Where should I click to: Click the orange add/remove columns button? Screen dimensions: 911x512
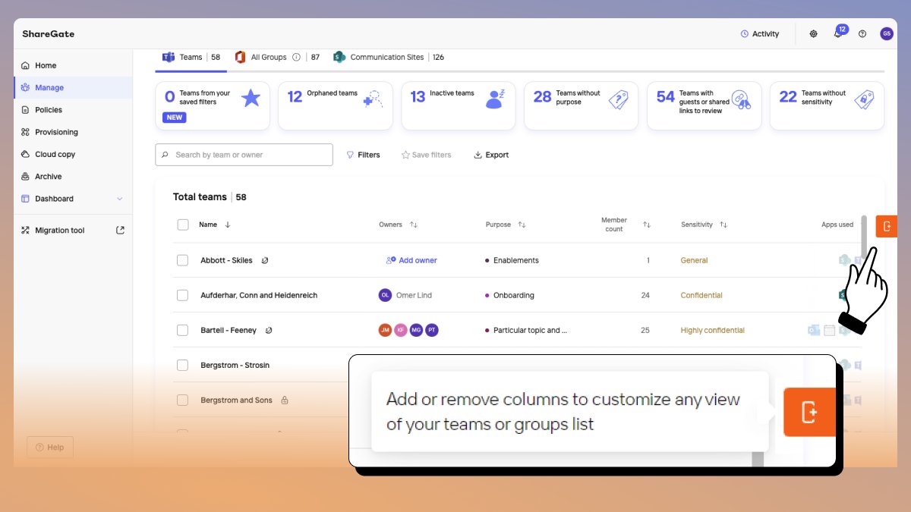(887, 226)
